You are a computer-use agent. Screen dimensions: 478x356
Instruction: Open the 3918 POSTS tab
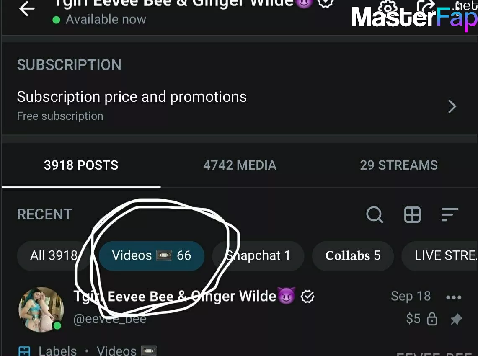[81, 165]
